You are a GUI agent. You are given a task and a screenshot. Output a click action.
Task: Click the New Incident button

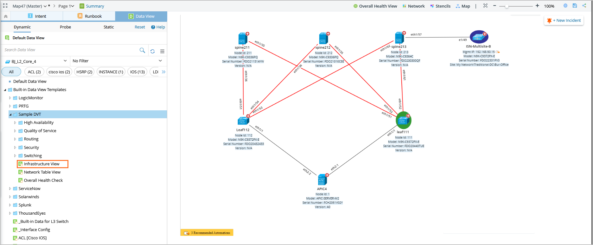pos(564,20)
